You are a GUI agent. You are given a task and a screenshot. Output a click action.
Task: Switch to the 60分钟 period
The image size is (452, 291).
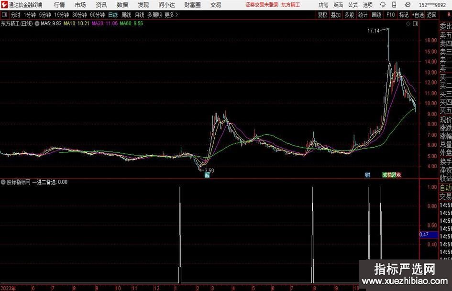98,15
